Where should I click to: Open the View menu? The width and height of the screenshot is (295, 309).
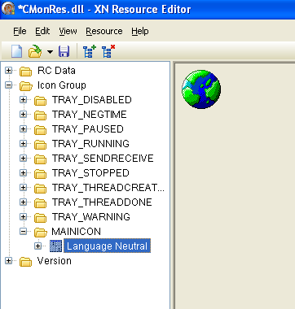(x=68, y=31)
